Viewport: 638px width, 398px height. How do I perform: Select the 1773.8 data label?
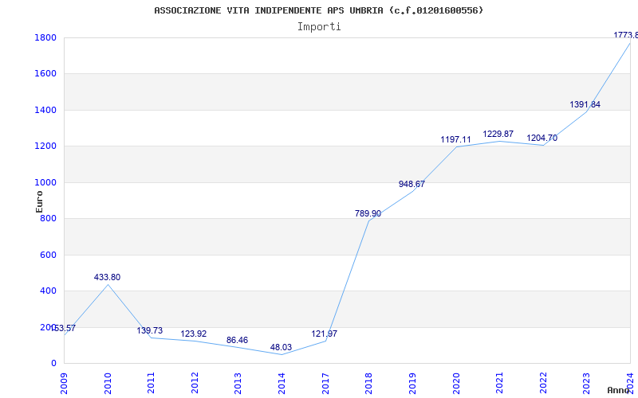pyautogui.click(x=626, y=35)
